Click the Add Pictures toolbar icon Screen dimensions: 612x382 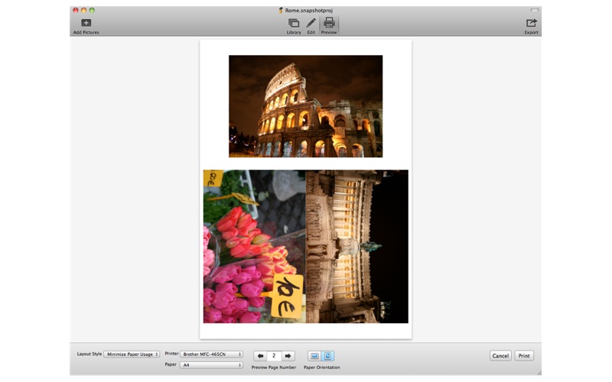click(x=86, y=24)
